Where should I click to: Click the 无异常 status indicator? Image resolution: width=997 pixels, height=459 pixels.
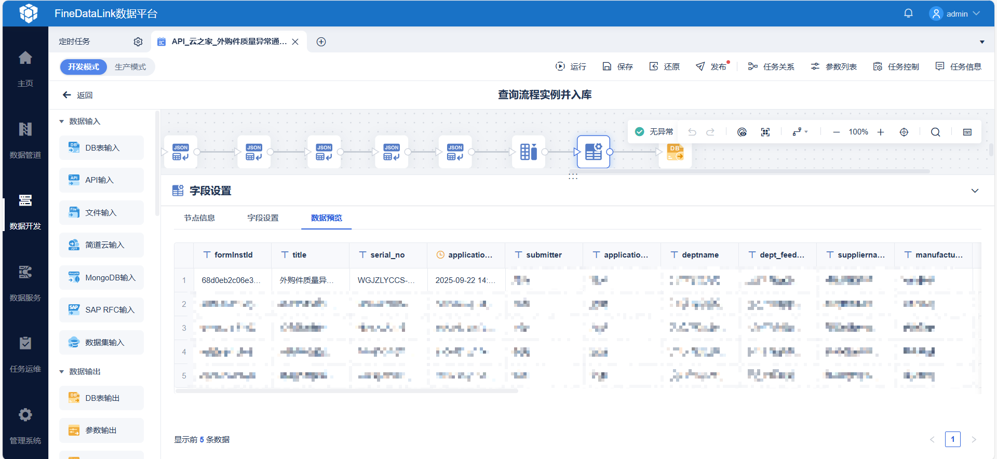pos(654,132)
